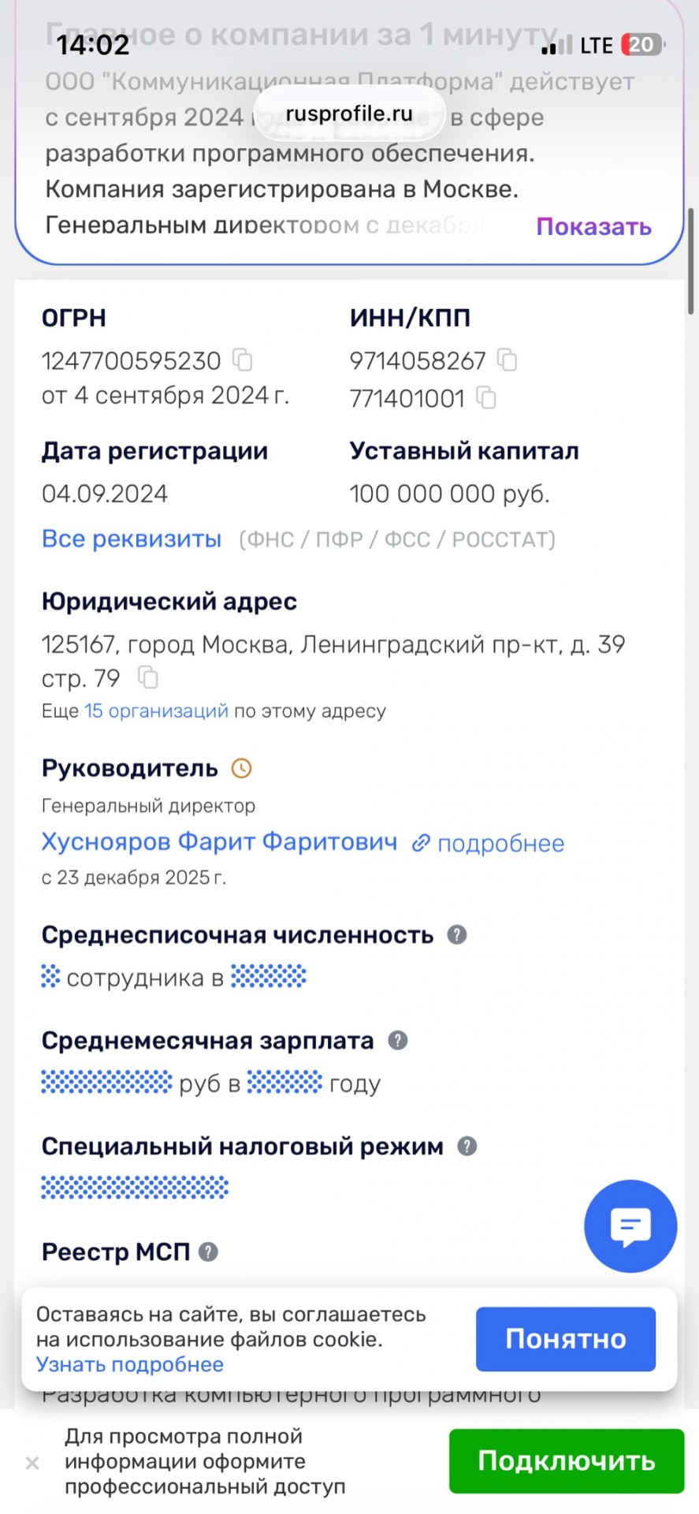Click the help icon beside Специальный налоговый режим
699x1514 pixels.
(467, 1146)
